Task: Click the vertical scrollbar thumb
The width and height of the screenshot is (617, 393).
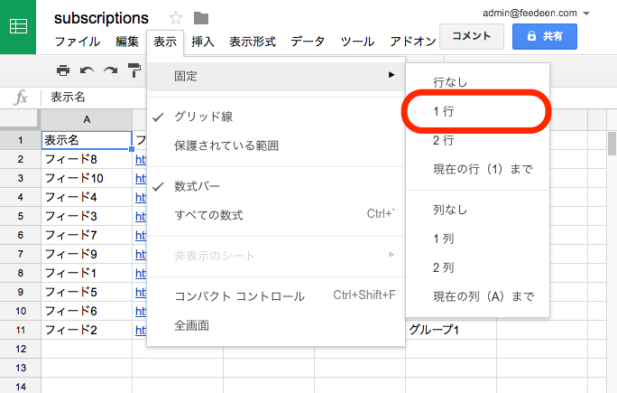Action: point(612,144)
